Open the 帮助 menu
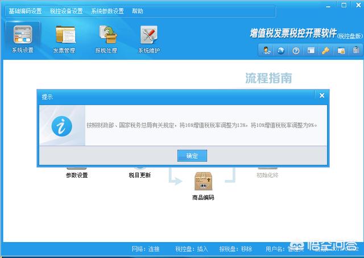 138,11
